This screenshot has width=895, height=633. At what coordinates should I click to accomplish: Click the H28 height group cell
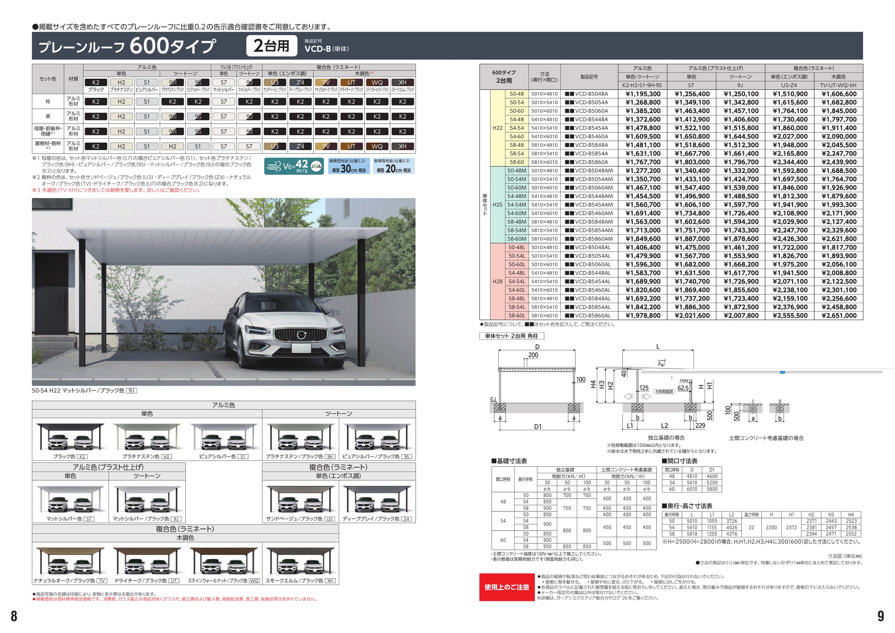497,281
